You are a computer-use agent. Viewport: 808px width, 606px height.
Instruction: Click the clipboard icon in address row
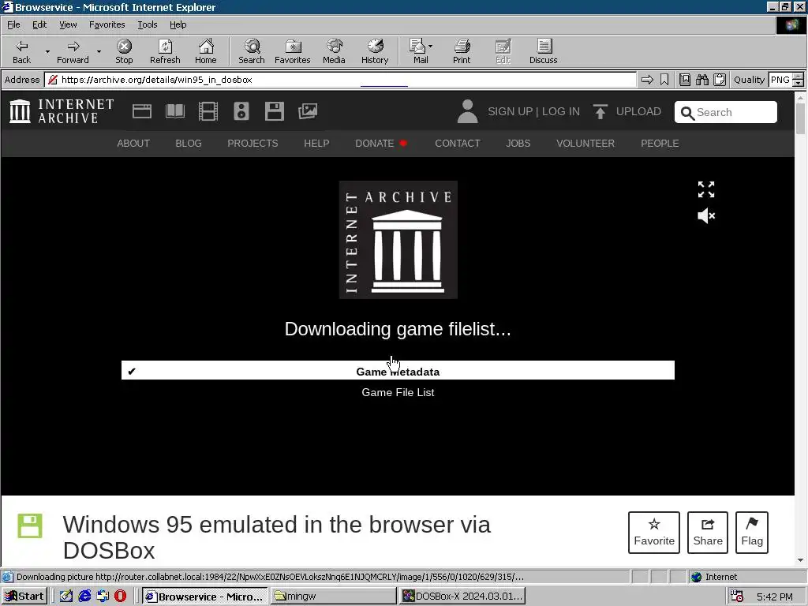click(x=720, y=80)
